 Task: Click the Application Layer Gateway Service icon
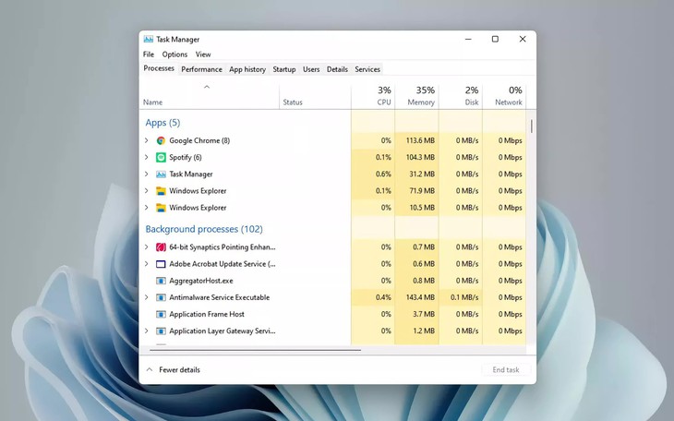(x=161, y=331)
